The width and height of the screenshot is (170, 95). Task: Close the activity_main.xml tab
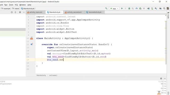coord(44,12)
